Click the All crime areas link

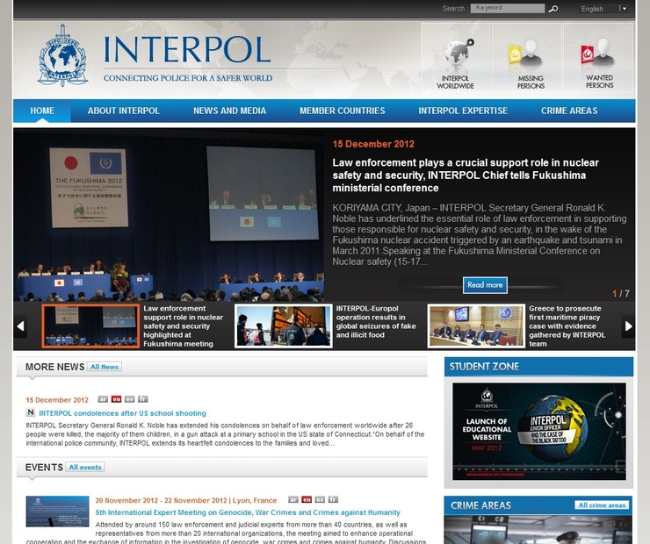[602, 505]
